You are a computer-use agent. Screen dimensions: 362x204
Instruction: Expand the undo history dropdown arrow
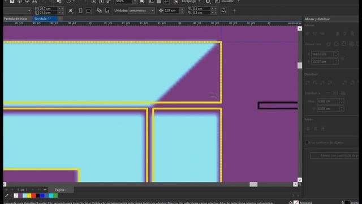point(74,1)
